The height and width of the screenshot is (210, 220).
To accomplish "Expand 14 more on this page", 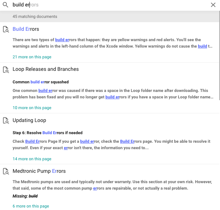I will coord(32,159).
